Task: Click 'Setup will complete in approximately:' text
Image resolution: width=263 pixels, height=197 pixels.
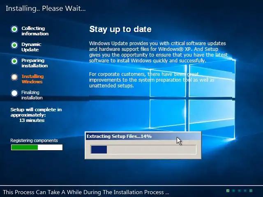Action: [x=36, y=112]
